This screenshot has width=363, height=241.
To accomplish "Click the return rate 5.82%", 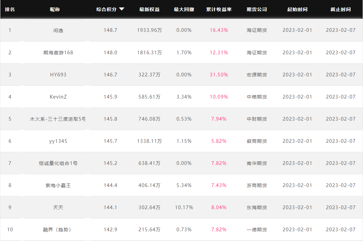I will [x=219, y=141].
